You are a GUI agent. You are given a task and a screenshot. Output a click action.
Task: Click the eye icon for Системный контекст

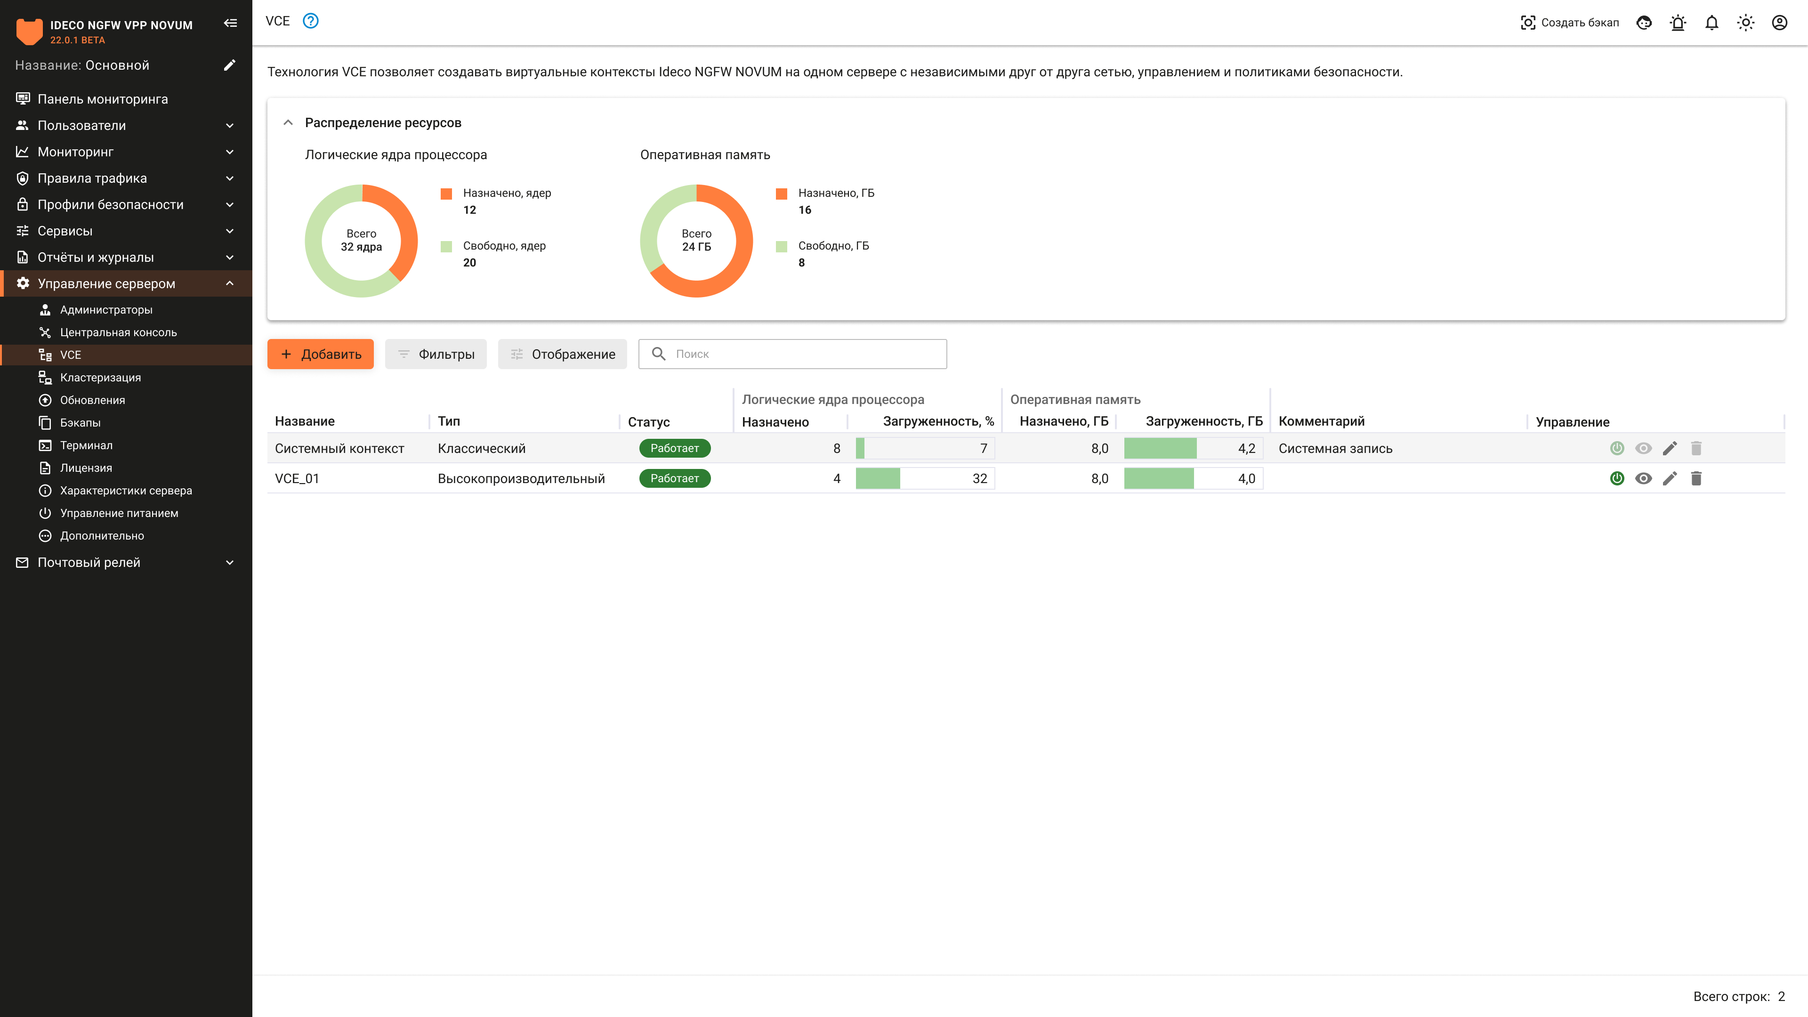pyautogui.click(x=1643, y=449)
